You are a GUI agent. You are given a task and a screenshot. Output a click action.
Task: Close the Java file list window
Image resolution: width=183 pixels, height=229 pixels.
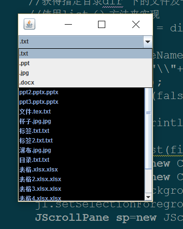click(x=136, y=25)
